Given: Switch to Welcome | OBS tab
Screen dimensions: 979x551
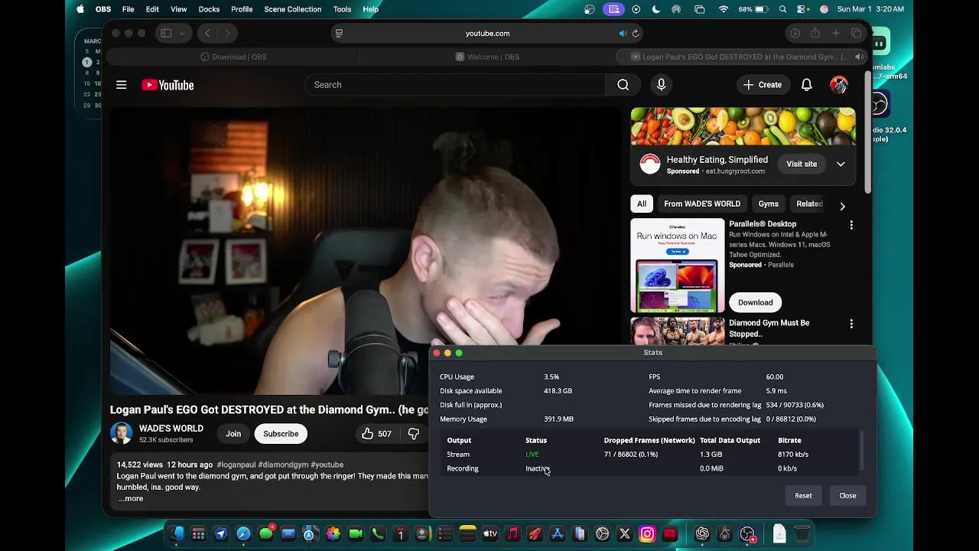Looking at the screenshot, I should coord(487,57).
